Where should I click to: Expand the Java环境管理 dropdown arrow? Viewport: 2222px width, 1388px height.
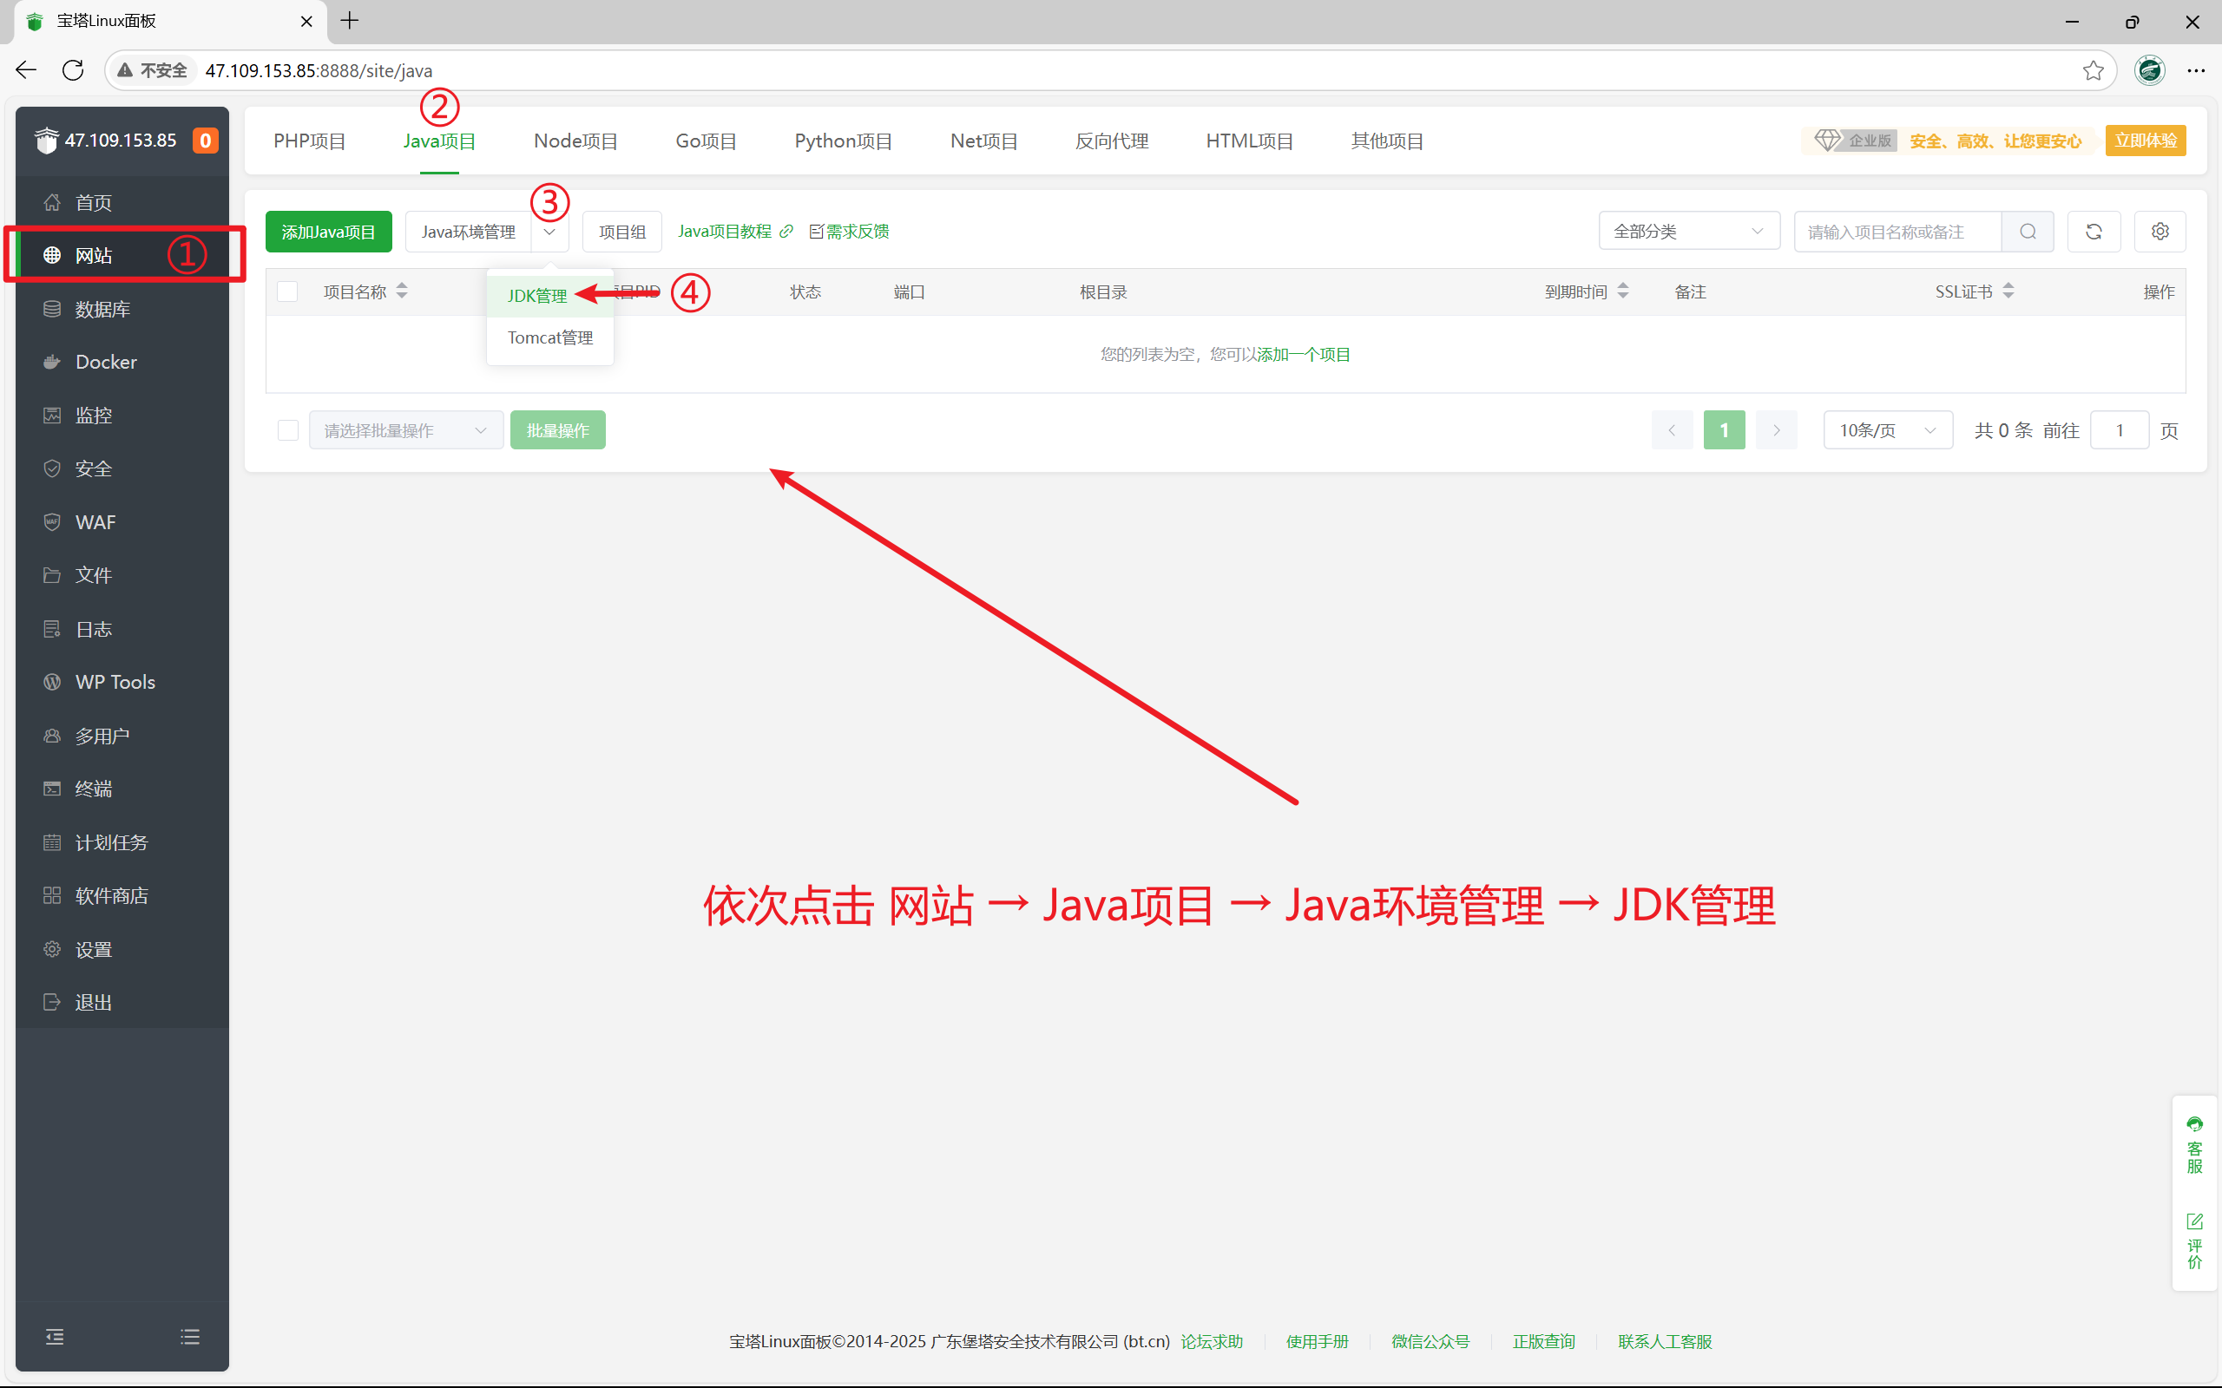pos(550,232)
